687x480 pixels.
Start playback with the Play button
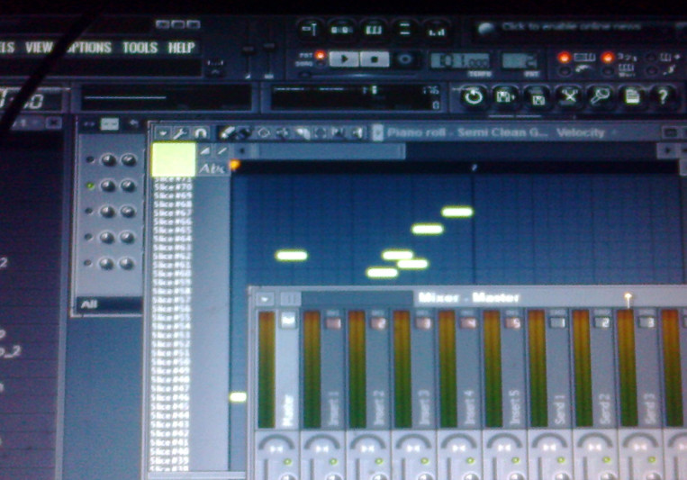[344, 59]
